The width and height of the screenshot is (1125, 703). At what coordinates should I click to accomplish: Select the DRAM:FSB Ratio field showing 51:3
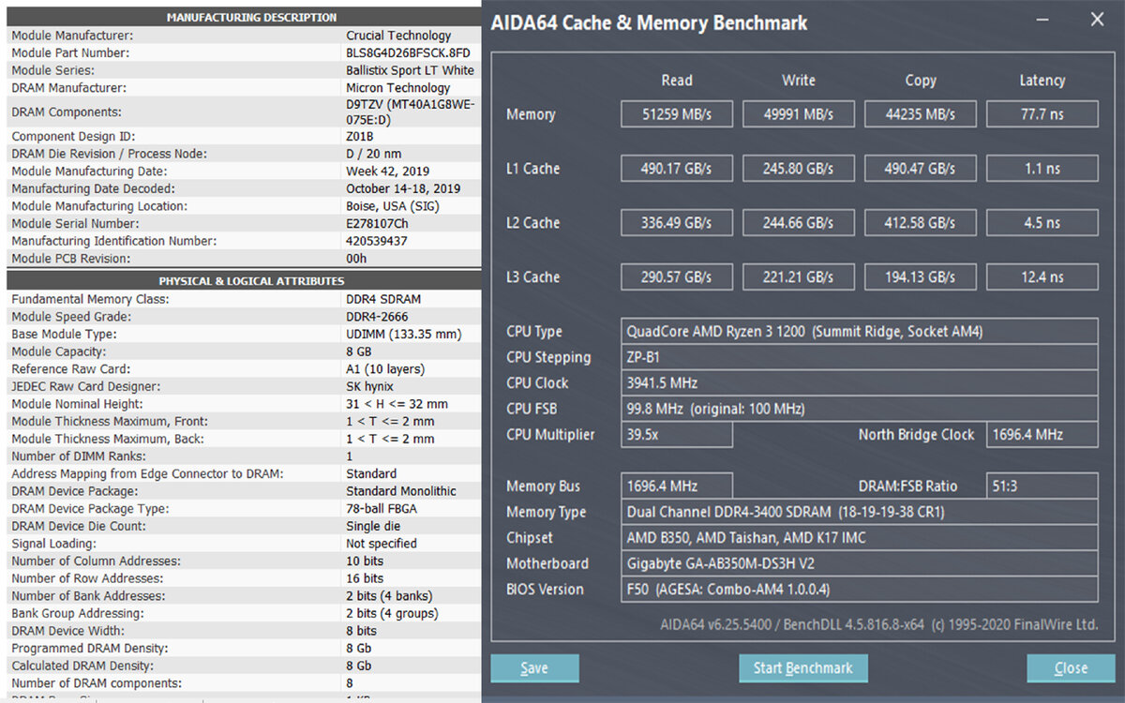click(x=1042, y=486)
